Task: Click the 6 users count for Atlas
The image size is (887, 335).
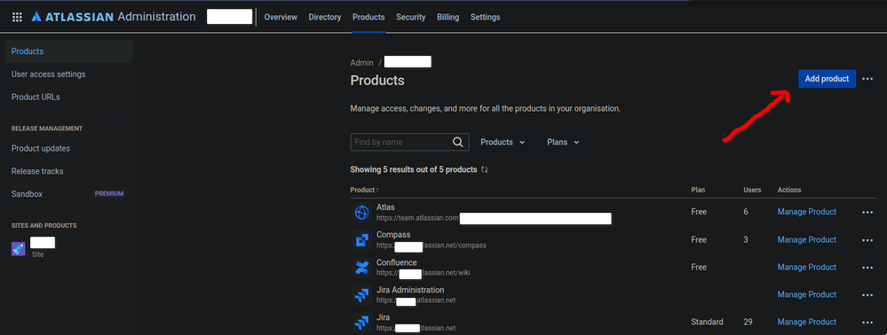Action: point(746,212)
